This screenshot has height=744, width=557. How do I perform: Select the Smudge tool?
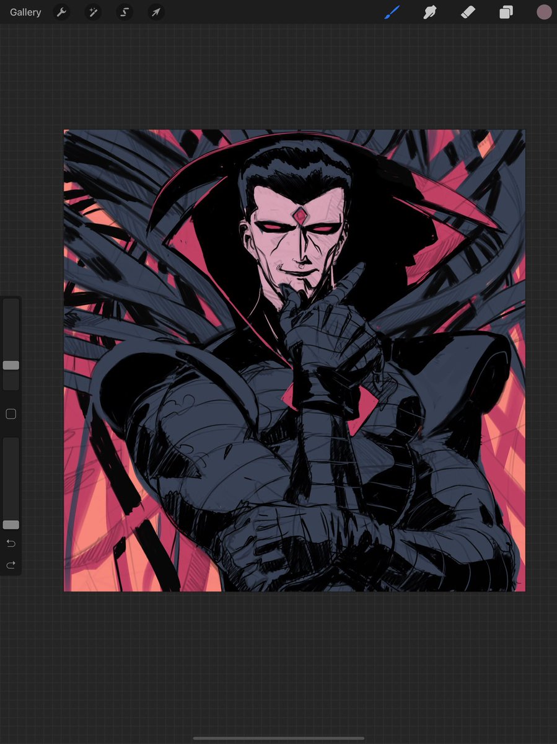pos(430,12)
